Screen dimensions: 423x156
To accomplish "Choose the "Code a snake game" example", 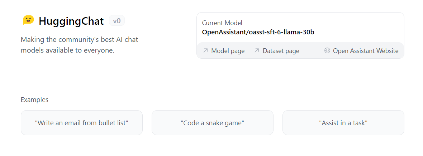I will tap(213, 123).
